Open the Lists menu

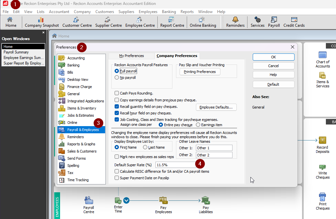pos(40,11)
